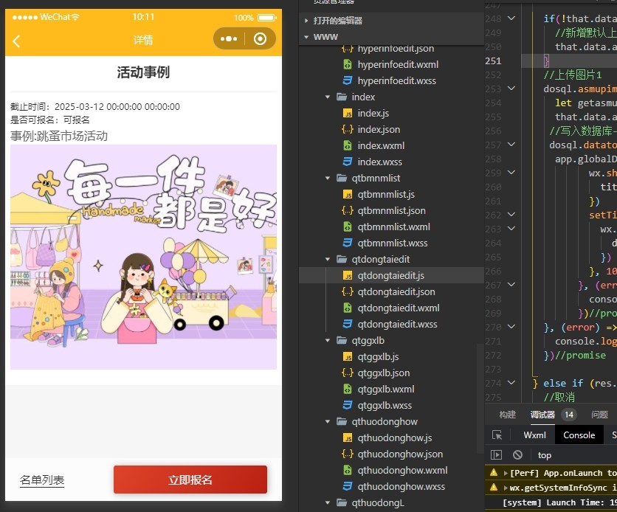The height and width of the screenshot is (512, 617).
Task: Open qtdongtaiedit.wxml file
Action: click(x=399, y=308)
